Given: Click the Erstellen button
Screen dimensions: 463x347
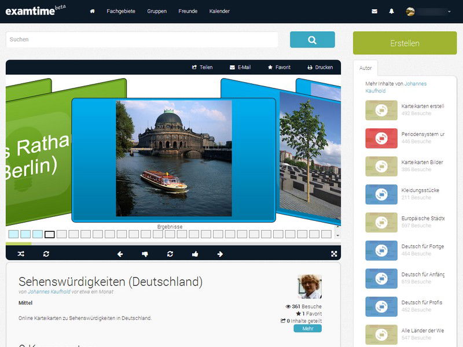Looking at the screenshot, I should click(405, 43).
